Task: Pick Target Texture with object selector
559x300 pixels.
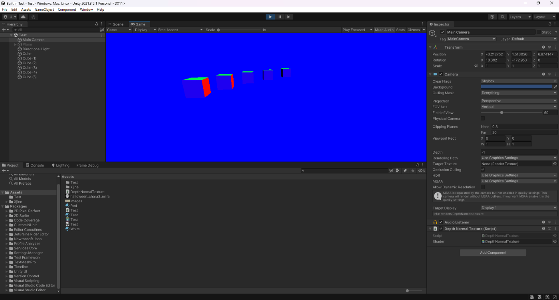Action: [555, 164]
